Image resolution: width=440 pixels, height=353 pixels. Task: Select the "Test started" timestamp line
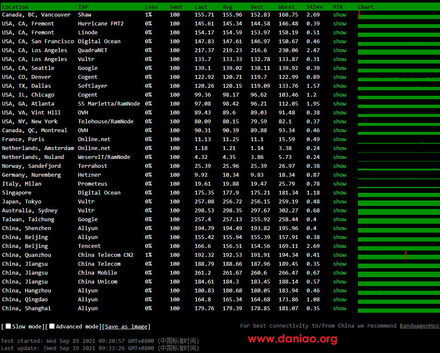tap(100, 341)
